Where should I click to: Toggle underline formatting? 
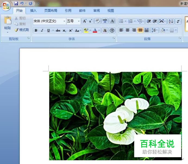coord(48,30)
